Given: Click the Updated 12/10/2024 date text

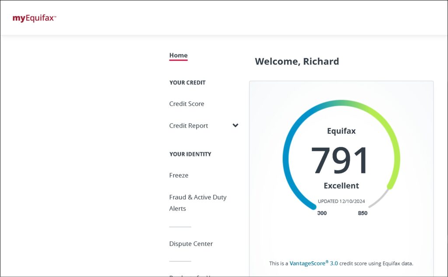Looking at the screenshot, I should 341,201.
